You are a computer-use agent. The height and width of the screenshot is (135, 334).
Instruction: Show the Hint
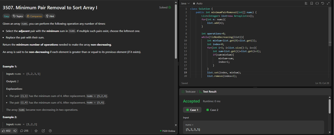click(x=50, y=16)
